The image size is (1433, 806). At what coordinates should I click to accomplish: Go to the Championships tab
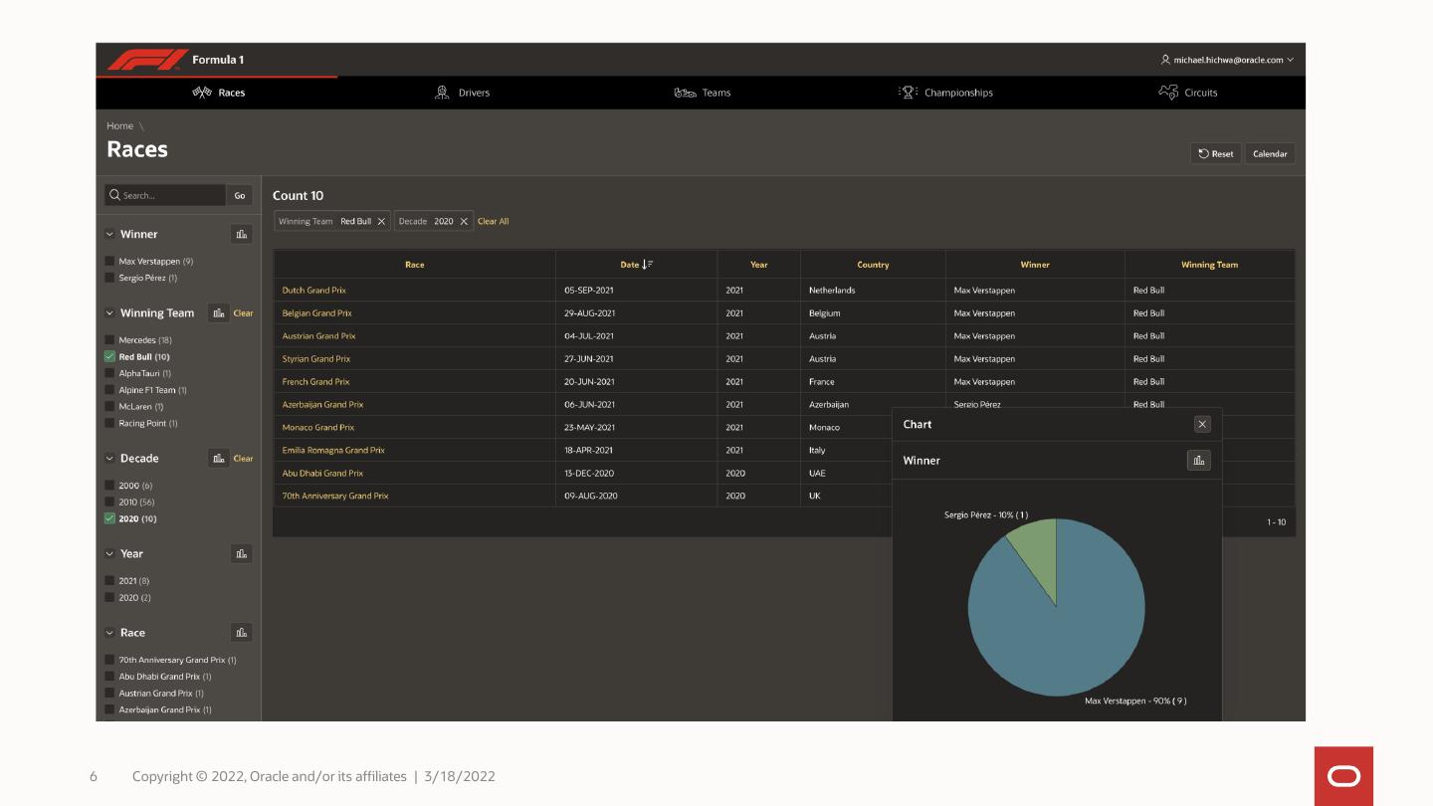pyautogui.click(x=946, y=93)
